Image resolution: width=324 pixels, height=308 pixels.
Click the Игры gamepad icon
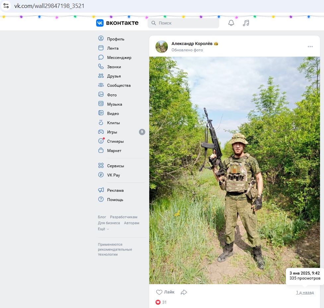[101, 131]
